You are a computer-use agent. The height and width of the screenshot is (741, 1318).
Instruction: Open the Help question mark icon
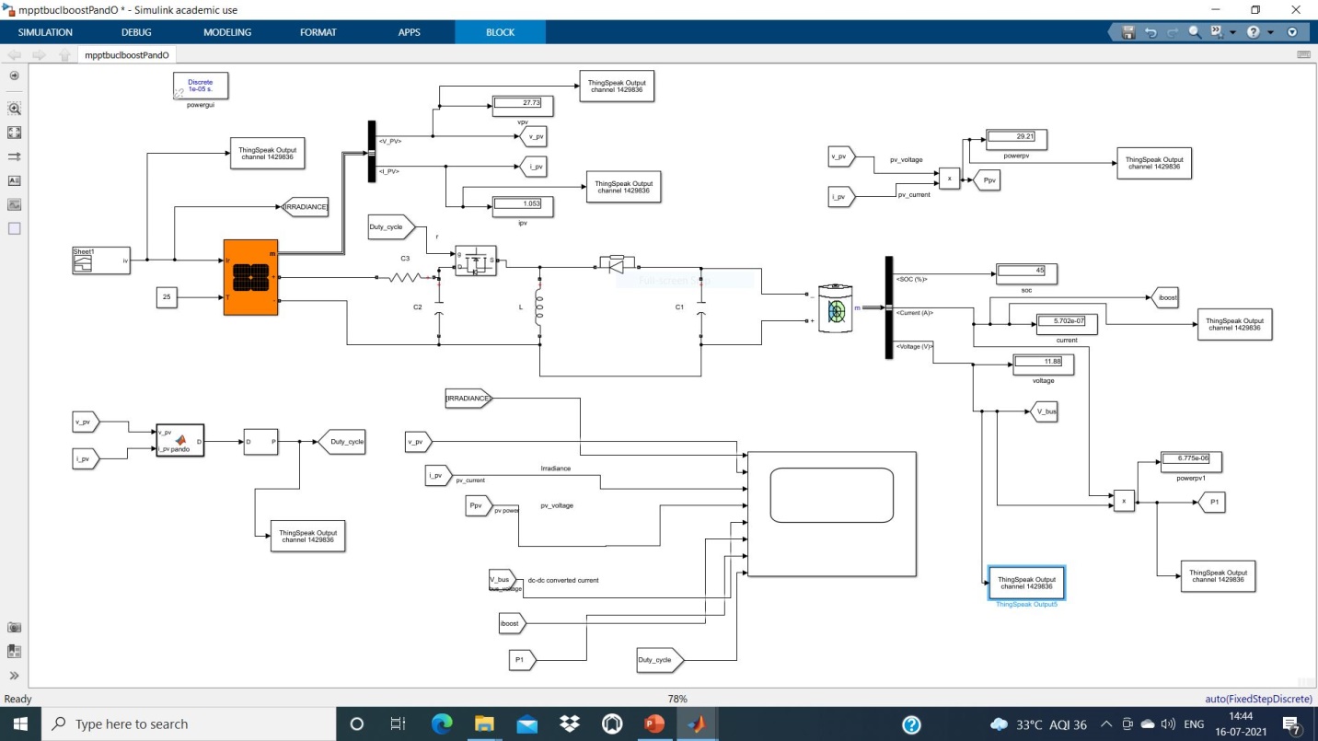click(1253, 32)
